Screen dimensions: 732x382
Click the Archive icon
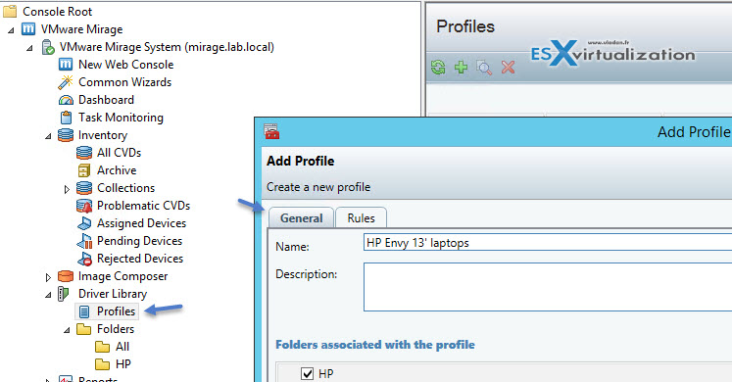[84, 170]
